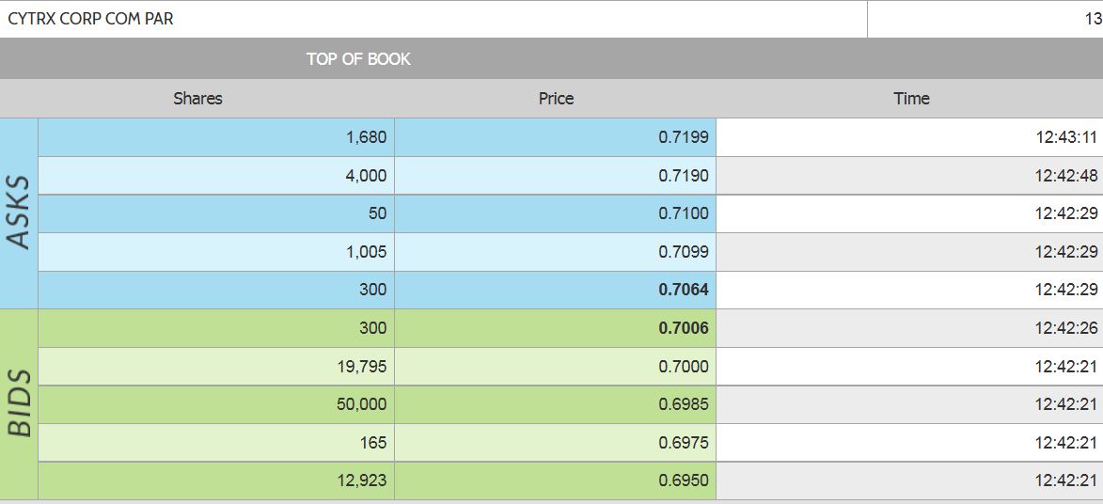Select the vertical BIDS side label

(x=19, y=404)
